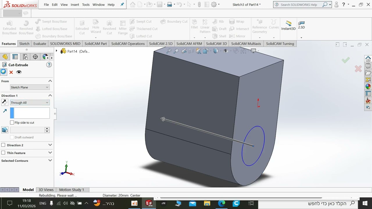Expand the Selected Contours section
The height and width of the screenshot is (209, 372).
[x=50, y=161]
